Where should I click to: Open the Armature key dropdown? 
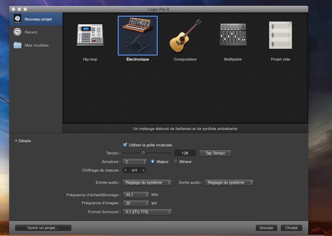135,161
